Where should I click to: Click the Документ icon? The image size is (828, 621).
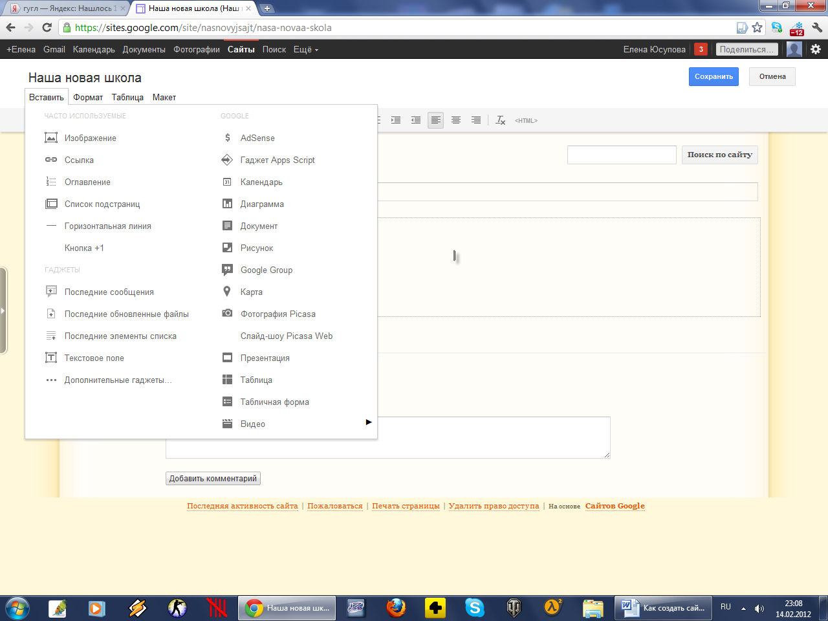click(227, 226)
